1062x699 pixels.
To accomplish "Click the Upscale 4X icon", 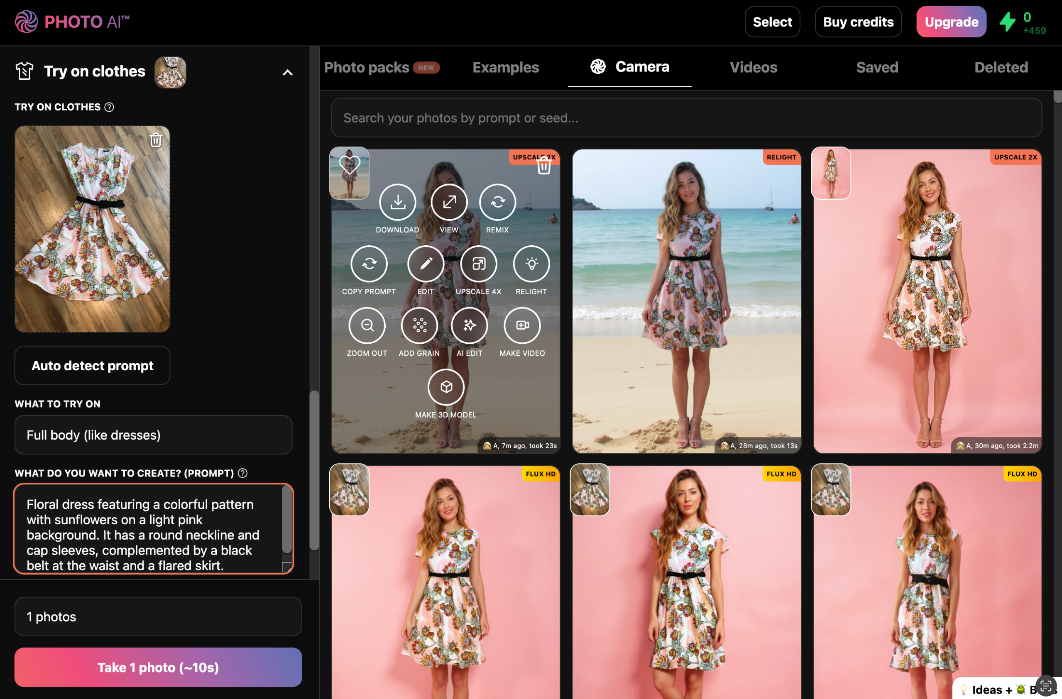I will click(x=478, y=264).
